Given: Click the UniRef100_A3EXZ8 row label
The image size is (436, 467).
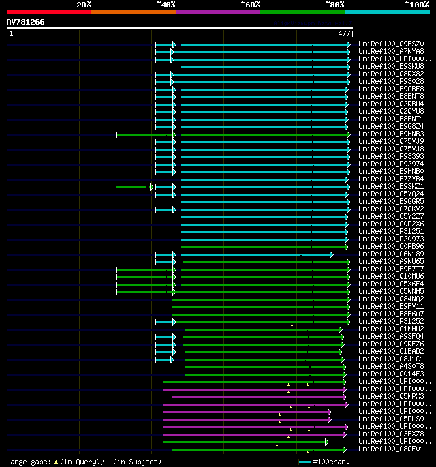Looking at the screenshot, I should (391, 434).
